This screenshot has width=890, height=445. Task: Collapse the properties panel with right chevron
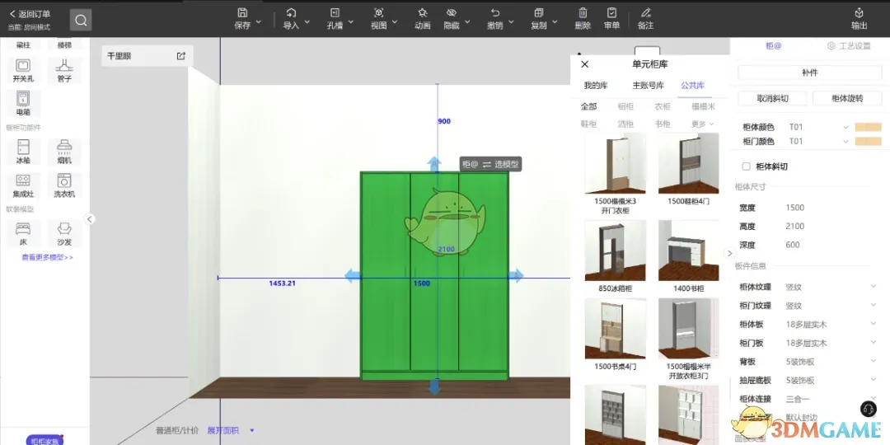tap(730, 253)
